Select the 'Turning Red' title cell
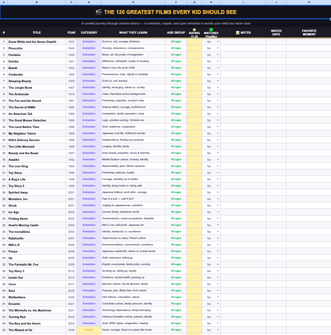This screenshot has height=335, width=331. tap(37, 317)
